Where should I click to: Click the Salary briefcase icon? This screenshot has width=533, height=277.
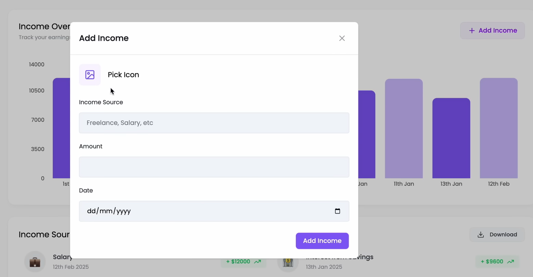35,262
